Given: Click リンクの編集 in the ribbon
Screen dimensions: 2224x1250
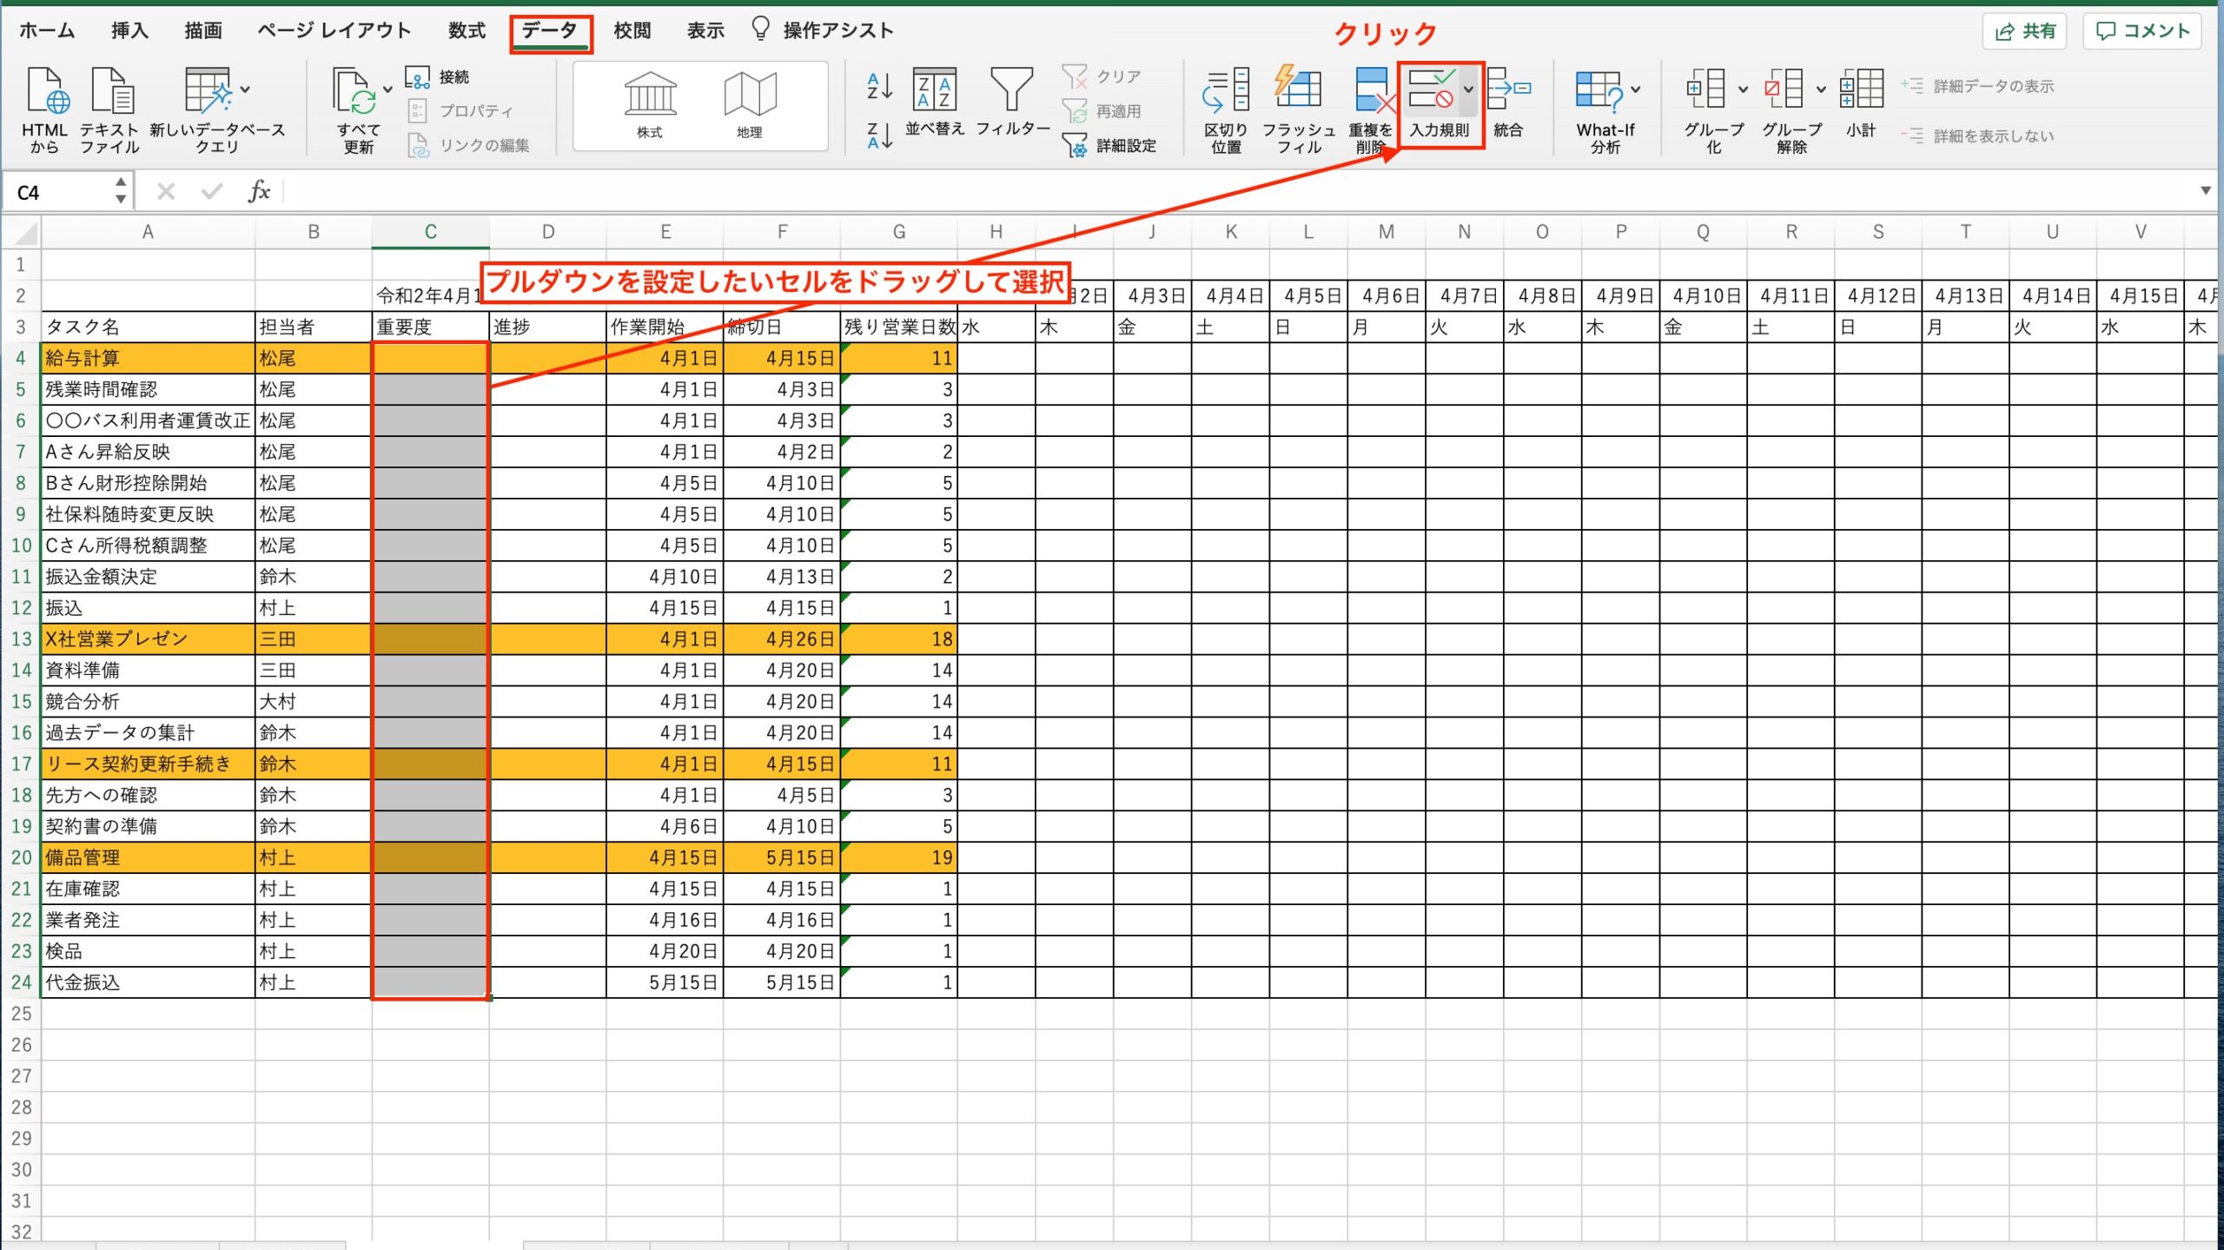Looking at the screenshot, I should [x=469, y=145].
